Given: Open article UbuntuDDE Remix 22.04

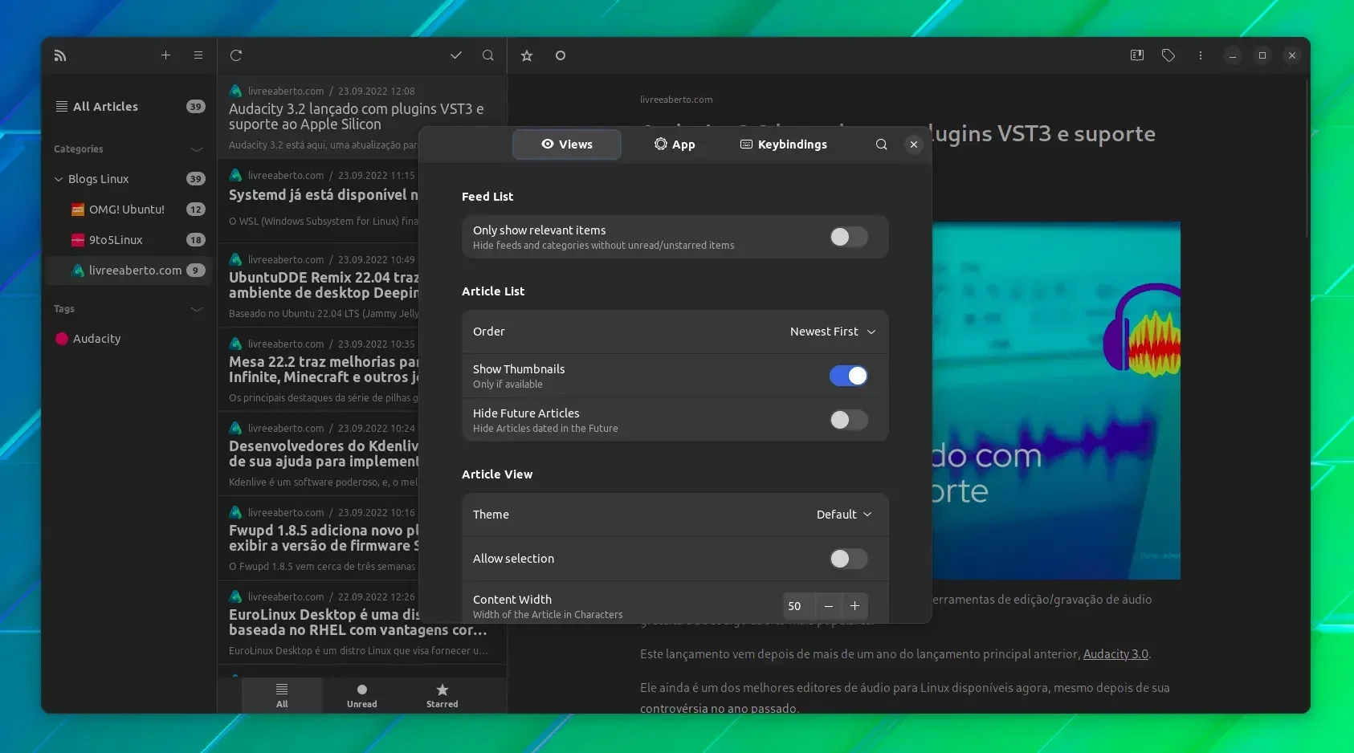Looking at the screenshot, I should [319, 285].
